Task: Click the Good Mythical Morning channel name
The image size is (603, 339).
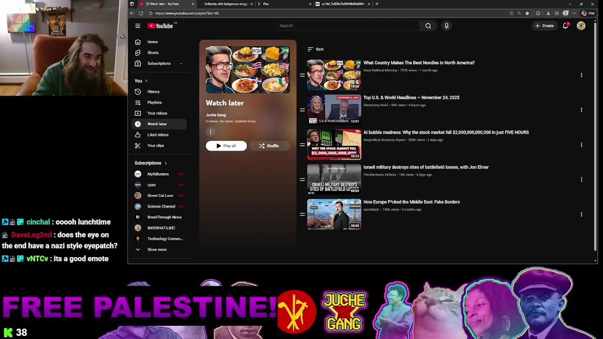Action: point(380,70)
